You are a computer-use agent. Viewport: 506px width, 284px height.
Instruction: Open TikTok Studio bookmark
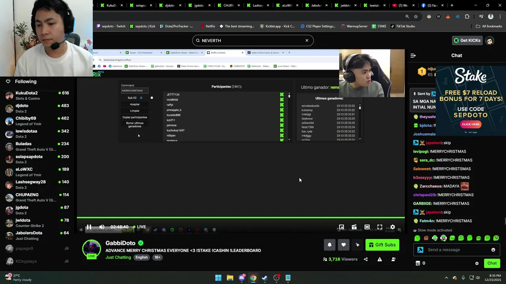tap(402, 26)
